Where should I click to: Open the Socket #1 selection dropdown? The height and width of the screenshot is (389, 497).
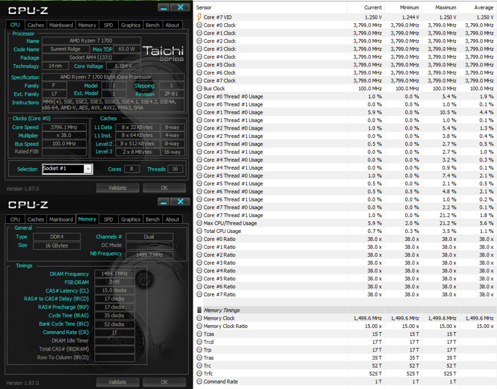88,169
